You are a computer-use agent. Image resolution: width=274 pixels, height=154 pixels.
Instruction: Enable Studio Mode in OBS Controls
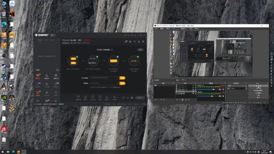[258, 93]
